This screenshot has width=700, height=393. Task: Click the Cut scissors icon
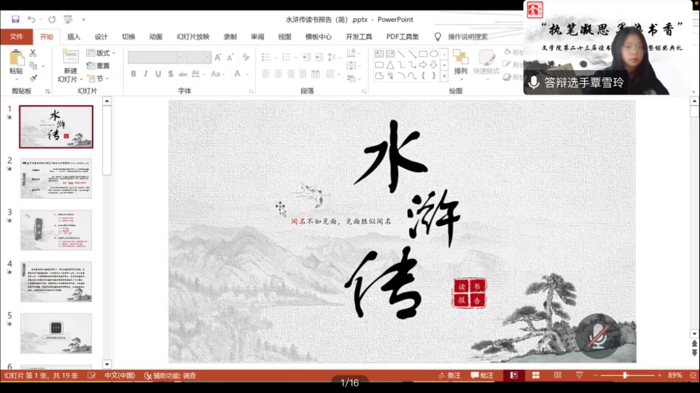click(33, 53)
